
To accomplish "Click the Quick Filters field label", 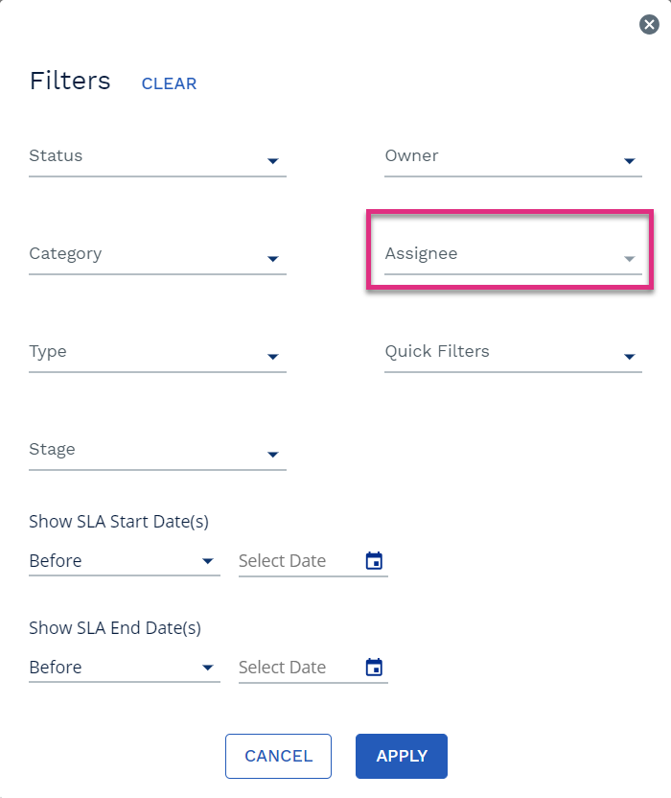I will 437,351.
